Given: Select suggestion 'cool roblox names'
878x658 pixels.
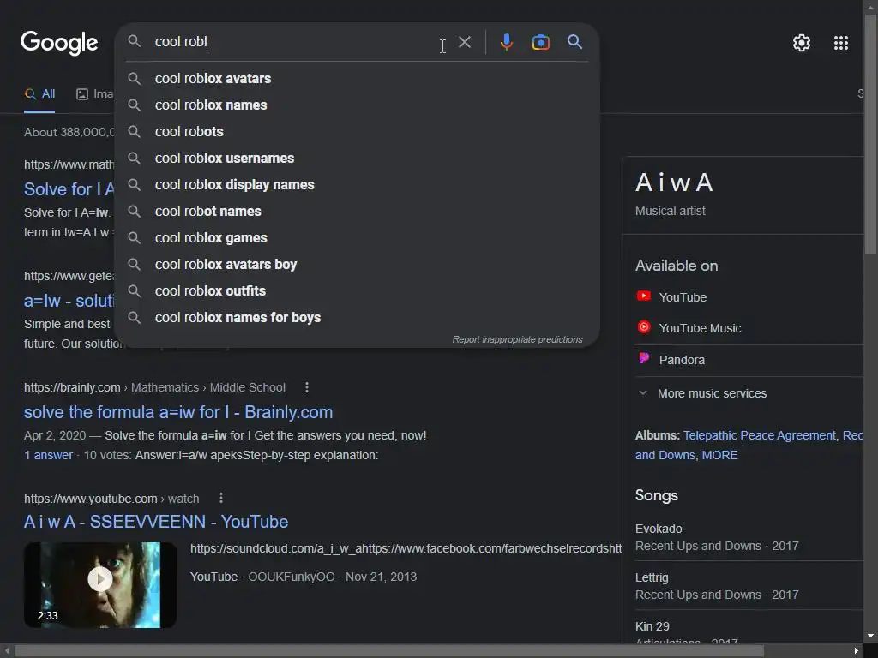Looking at the screenshot, I should pyautogui.click(x=357, y=105).
